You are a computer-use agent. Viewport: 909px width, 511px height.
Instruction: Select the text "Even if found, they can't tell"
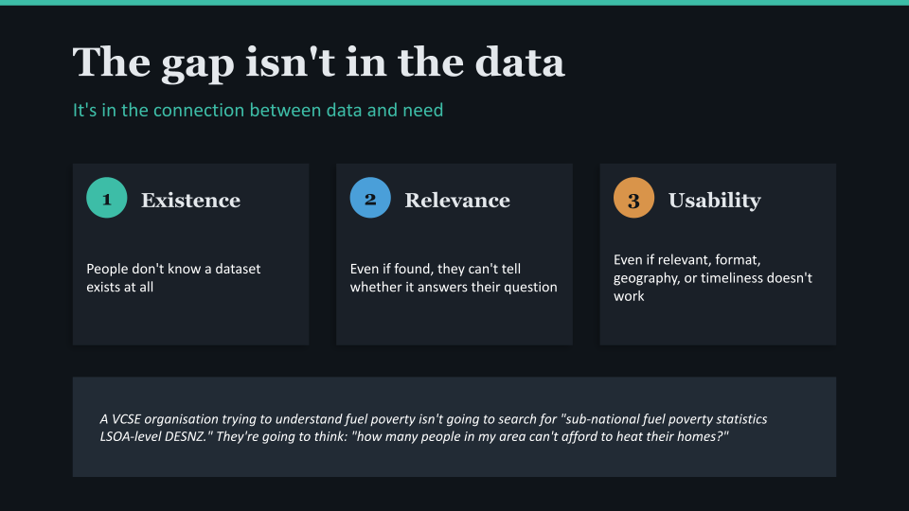coord(436,269)
